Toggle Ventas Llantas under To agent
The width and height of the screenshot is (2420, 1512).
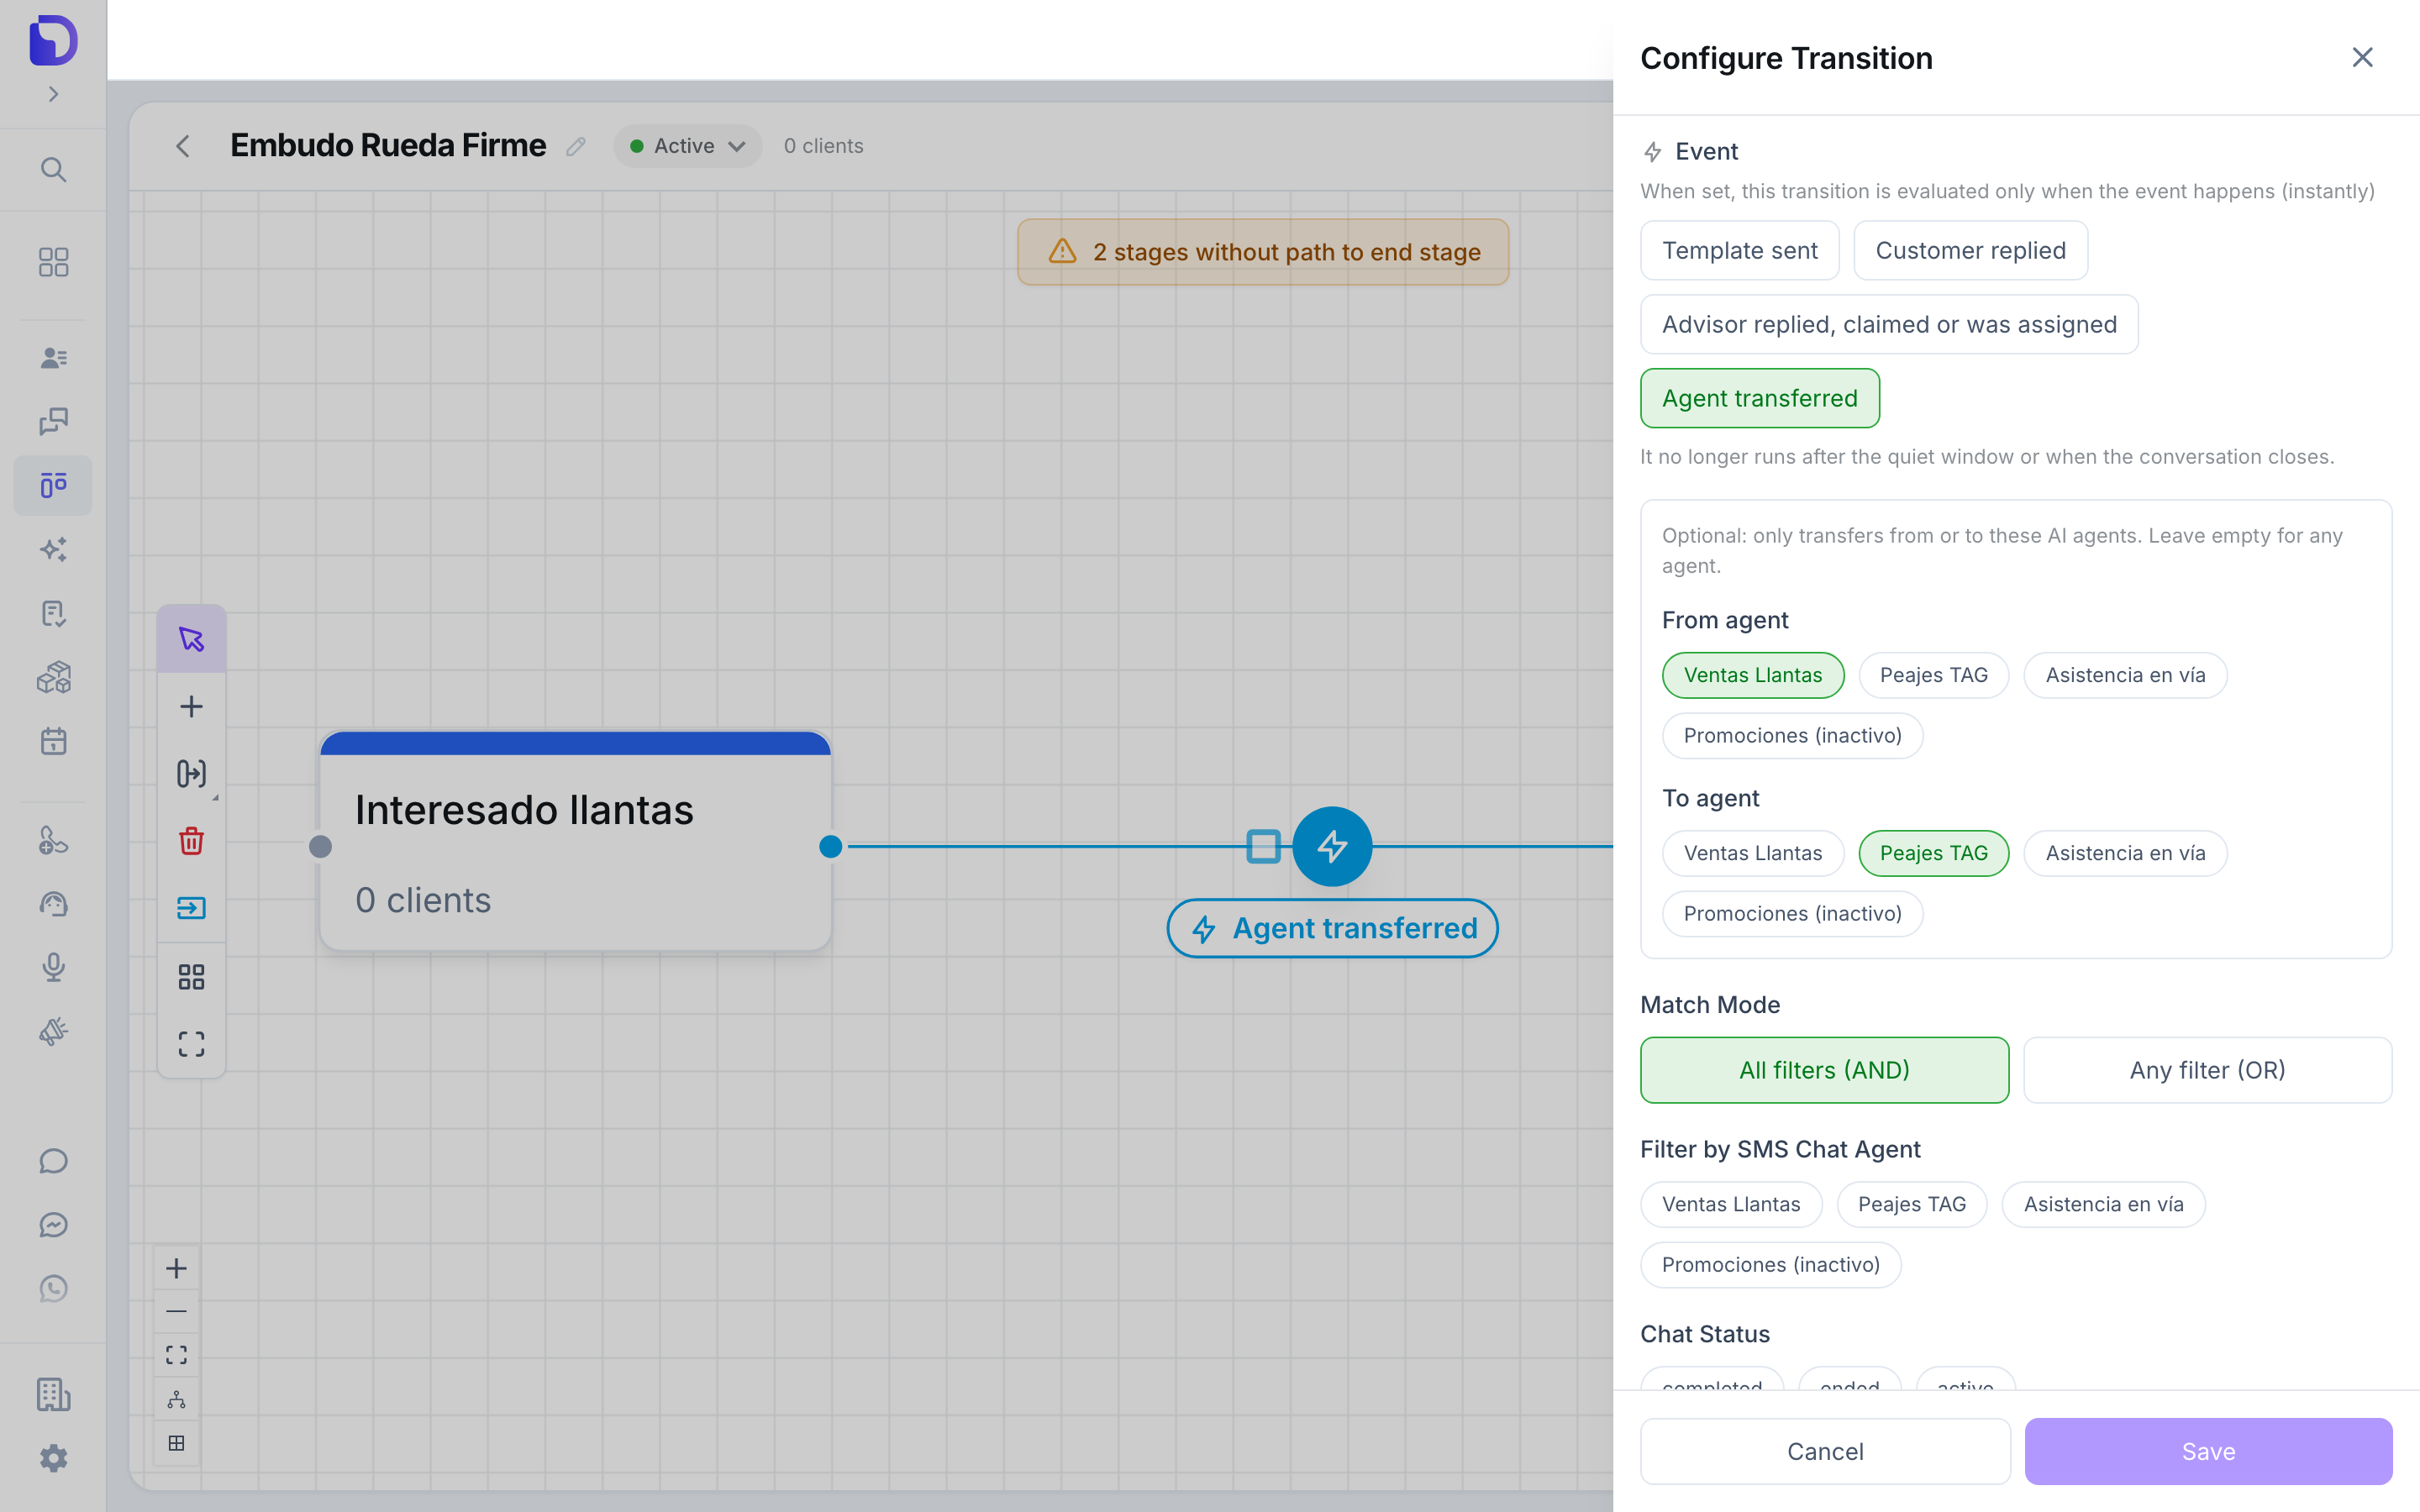pyautogui.click(x=1752, y=853)
